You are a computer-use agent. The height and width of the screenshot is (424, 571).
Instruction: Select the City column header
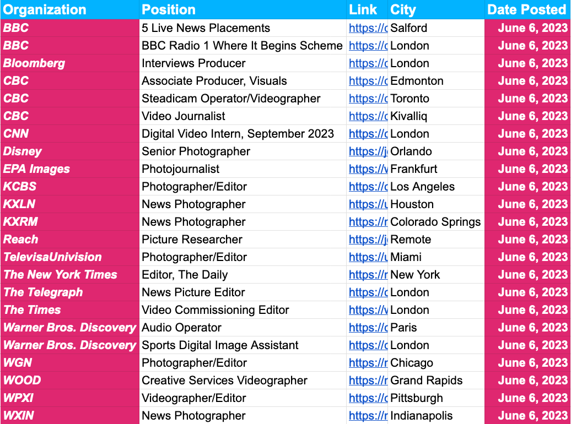(x=403, y=10)
